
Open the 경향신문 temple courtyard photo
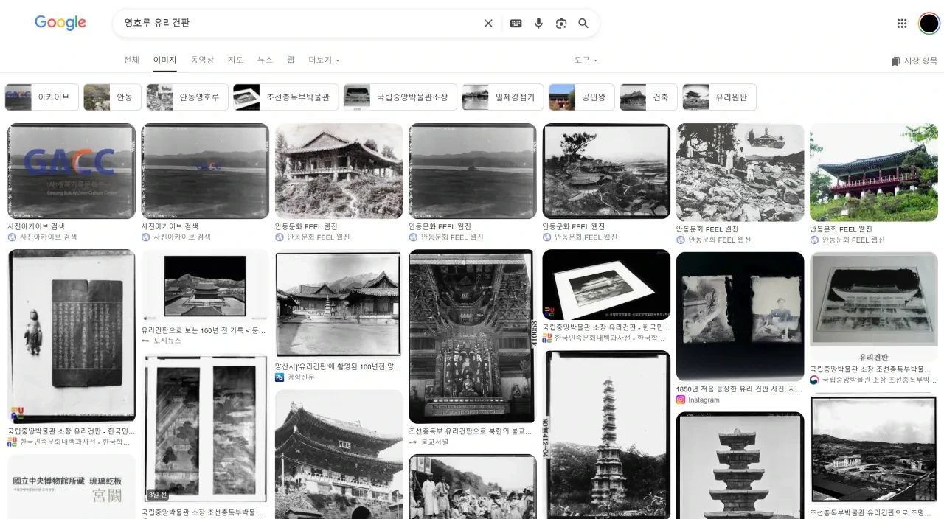339,304
